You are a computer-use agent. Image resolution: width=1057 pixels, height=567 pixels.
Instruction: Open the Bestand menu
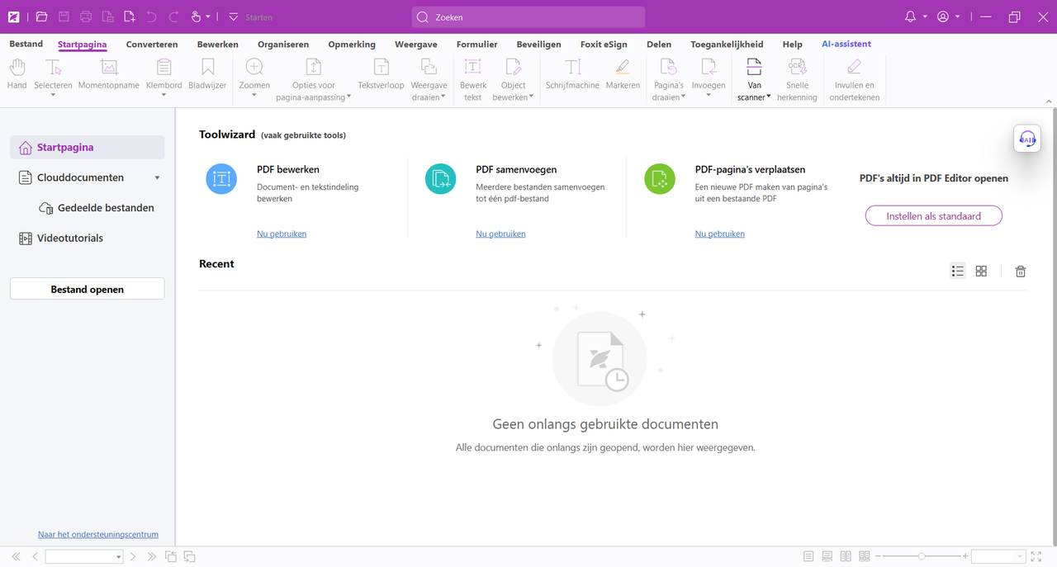tap(26, 44)
